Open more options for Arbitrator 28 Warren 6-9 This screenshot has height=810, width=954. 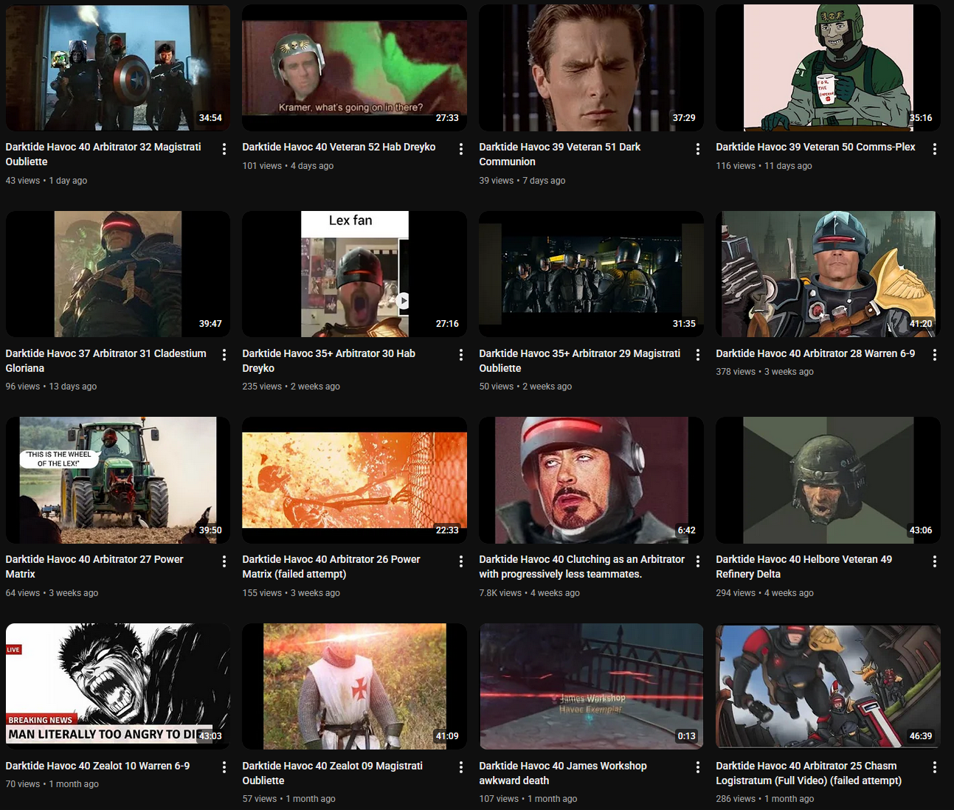[935, 355]
